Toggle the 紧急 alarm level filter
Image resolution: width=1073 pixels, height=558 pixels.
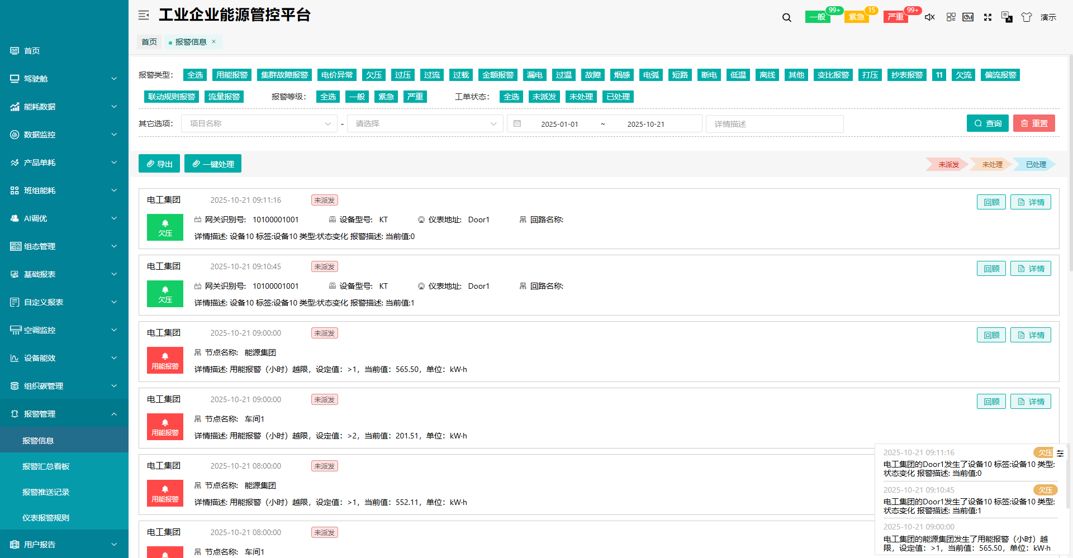pyautogui.click(x=386, y=97)
